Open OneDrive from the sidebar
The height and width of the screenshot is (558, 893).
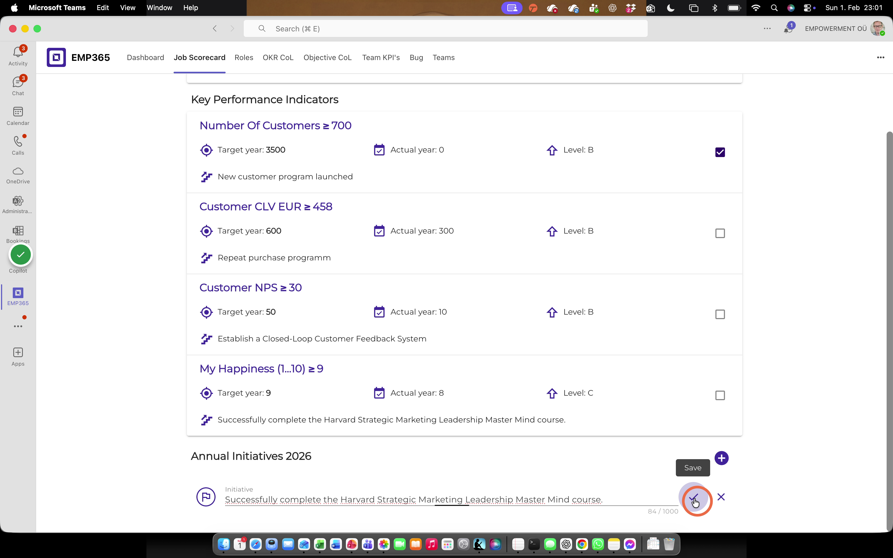pyautogui.click(x=18, y=175)
